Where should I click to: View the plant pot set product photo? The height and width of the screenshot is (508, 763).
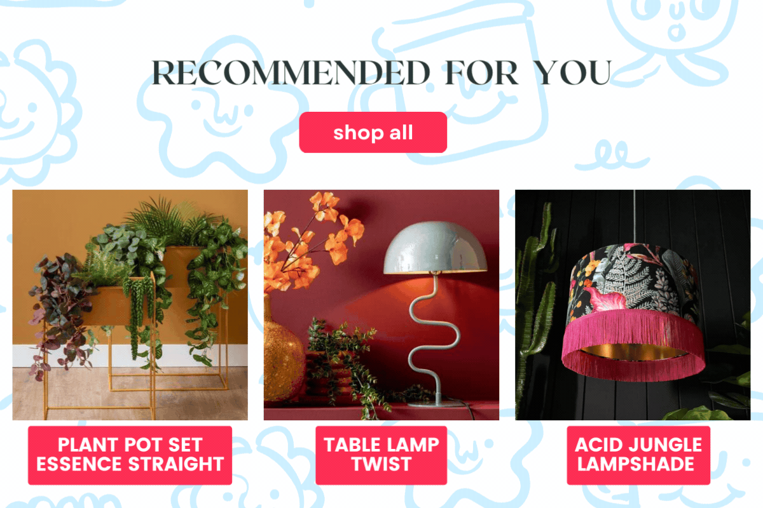130,305
